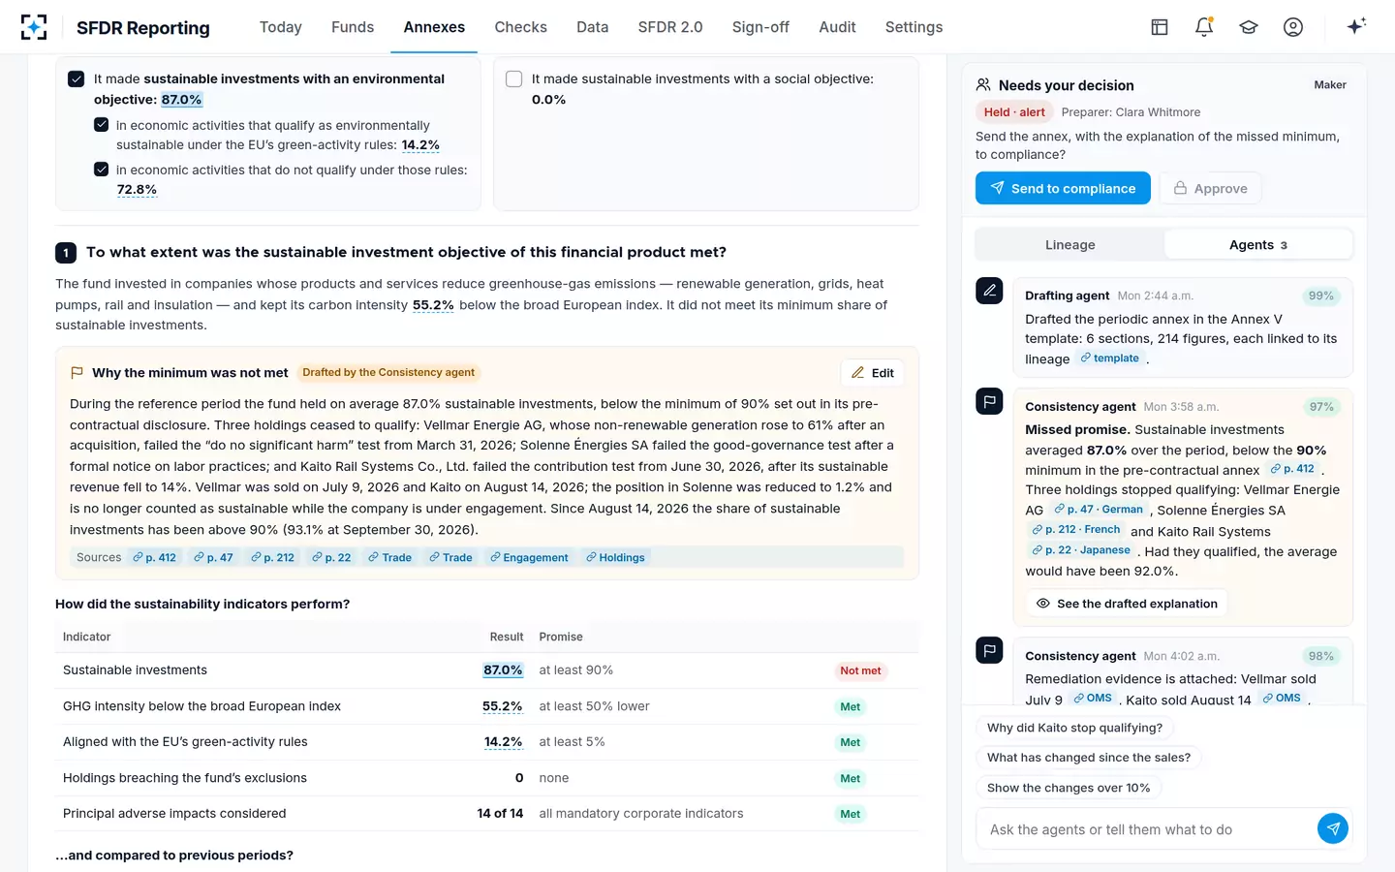Viewport: 1395px width, 872px height.
Task: Open the p. 22 · Japanese source chip
Action: [1081, 550]
